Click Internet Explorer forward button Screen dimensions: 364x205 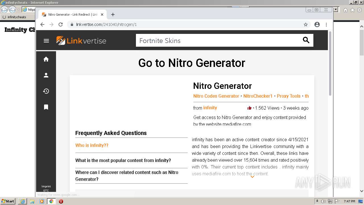[x=12, y=10]
